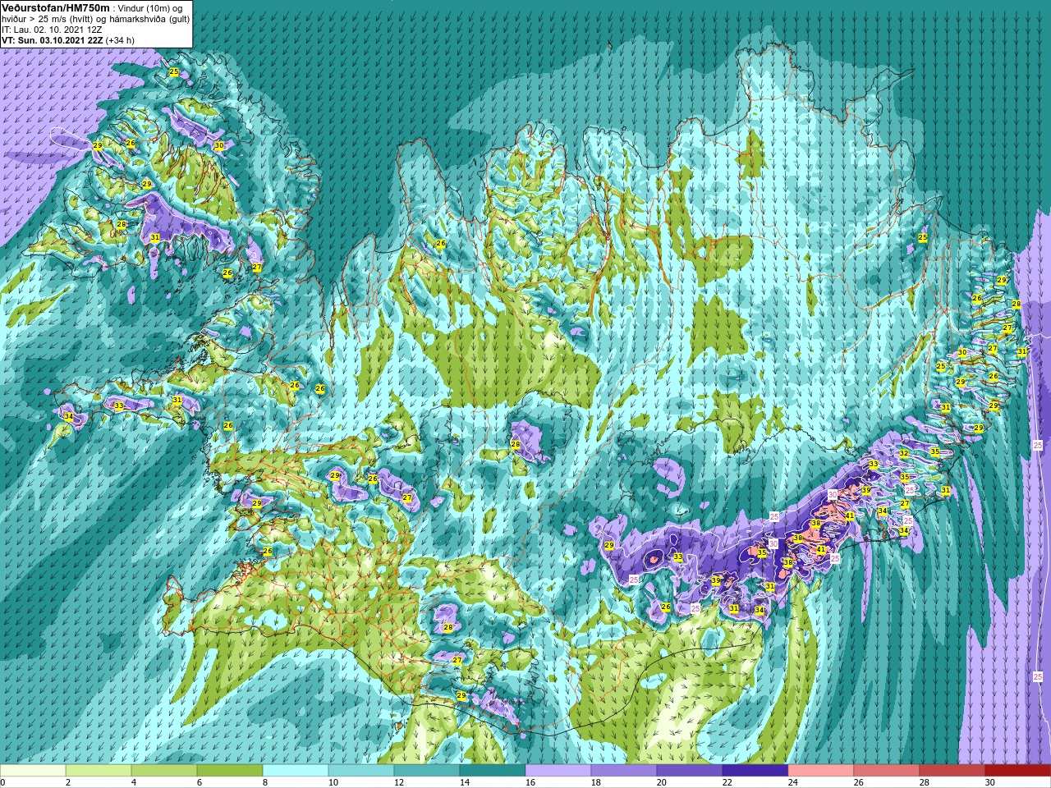Select the 20–22 m/s legend color swatch
Image resolution: width=1051 pixels, height=788 pixels.
coord(690,771)
